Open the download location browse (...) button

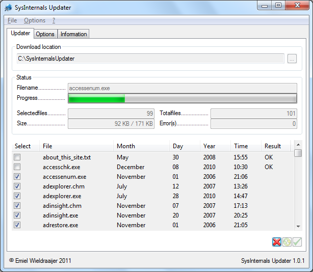point(292,59)
